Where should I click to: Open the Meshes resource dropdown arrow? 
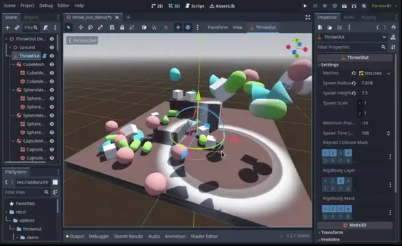(x=389, y=73)
